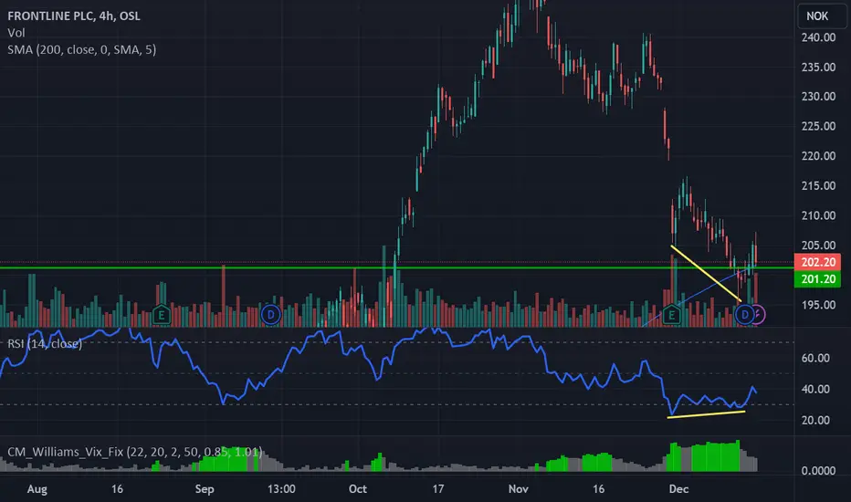Select the RSI (14, close) legend
This screenshot has width=851, height=502.
[45, 343]
